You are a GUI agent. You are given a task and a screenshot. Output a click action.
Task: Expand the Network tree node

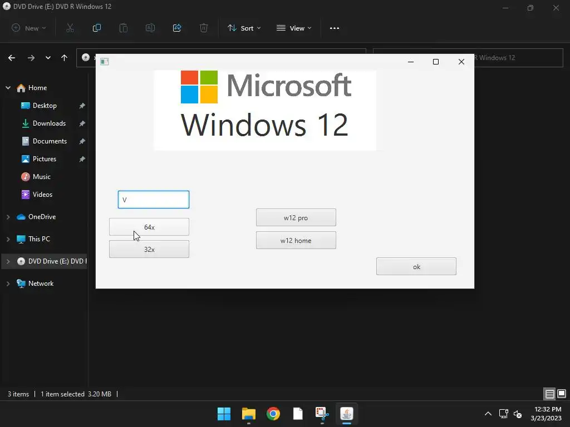click(x=8, y=284)
